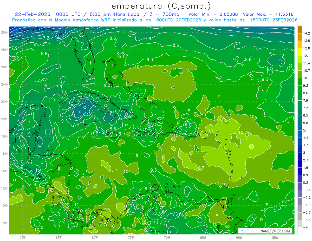Click the '14N' latitude axis label

tap(4, 171)
